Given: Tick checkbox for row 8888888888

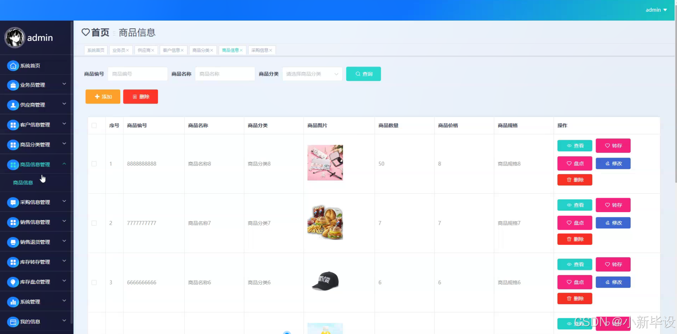Looking at the screenshot, I should (94, 164).
